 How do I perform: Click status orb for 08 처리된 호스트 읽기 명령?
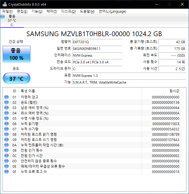click(x=6, y=134)
